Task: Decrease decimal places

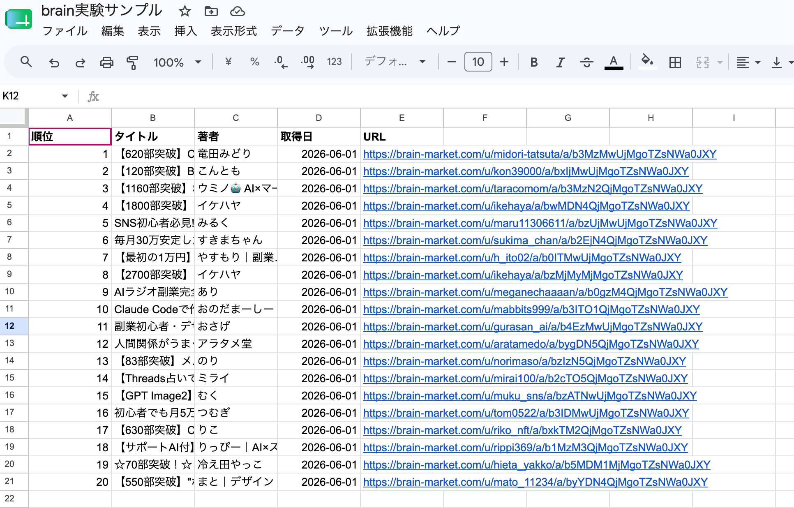Action: point(281,62)
